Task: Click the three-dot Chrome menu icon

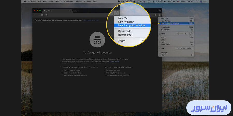Action: pyautogui.click(x=160, y=15)
